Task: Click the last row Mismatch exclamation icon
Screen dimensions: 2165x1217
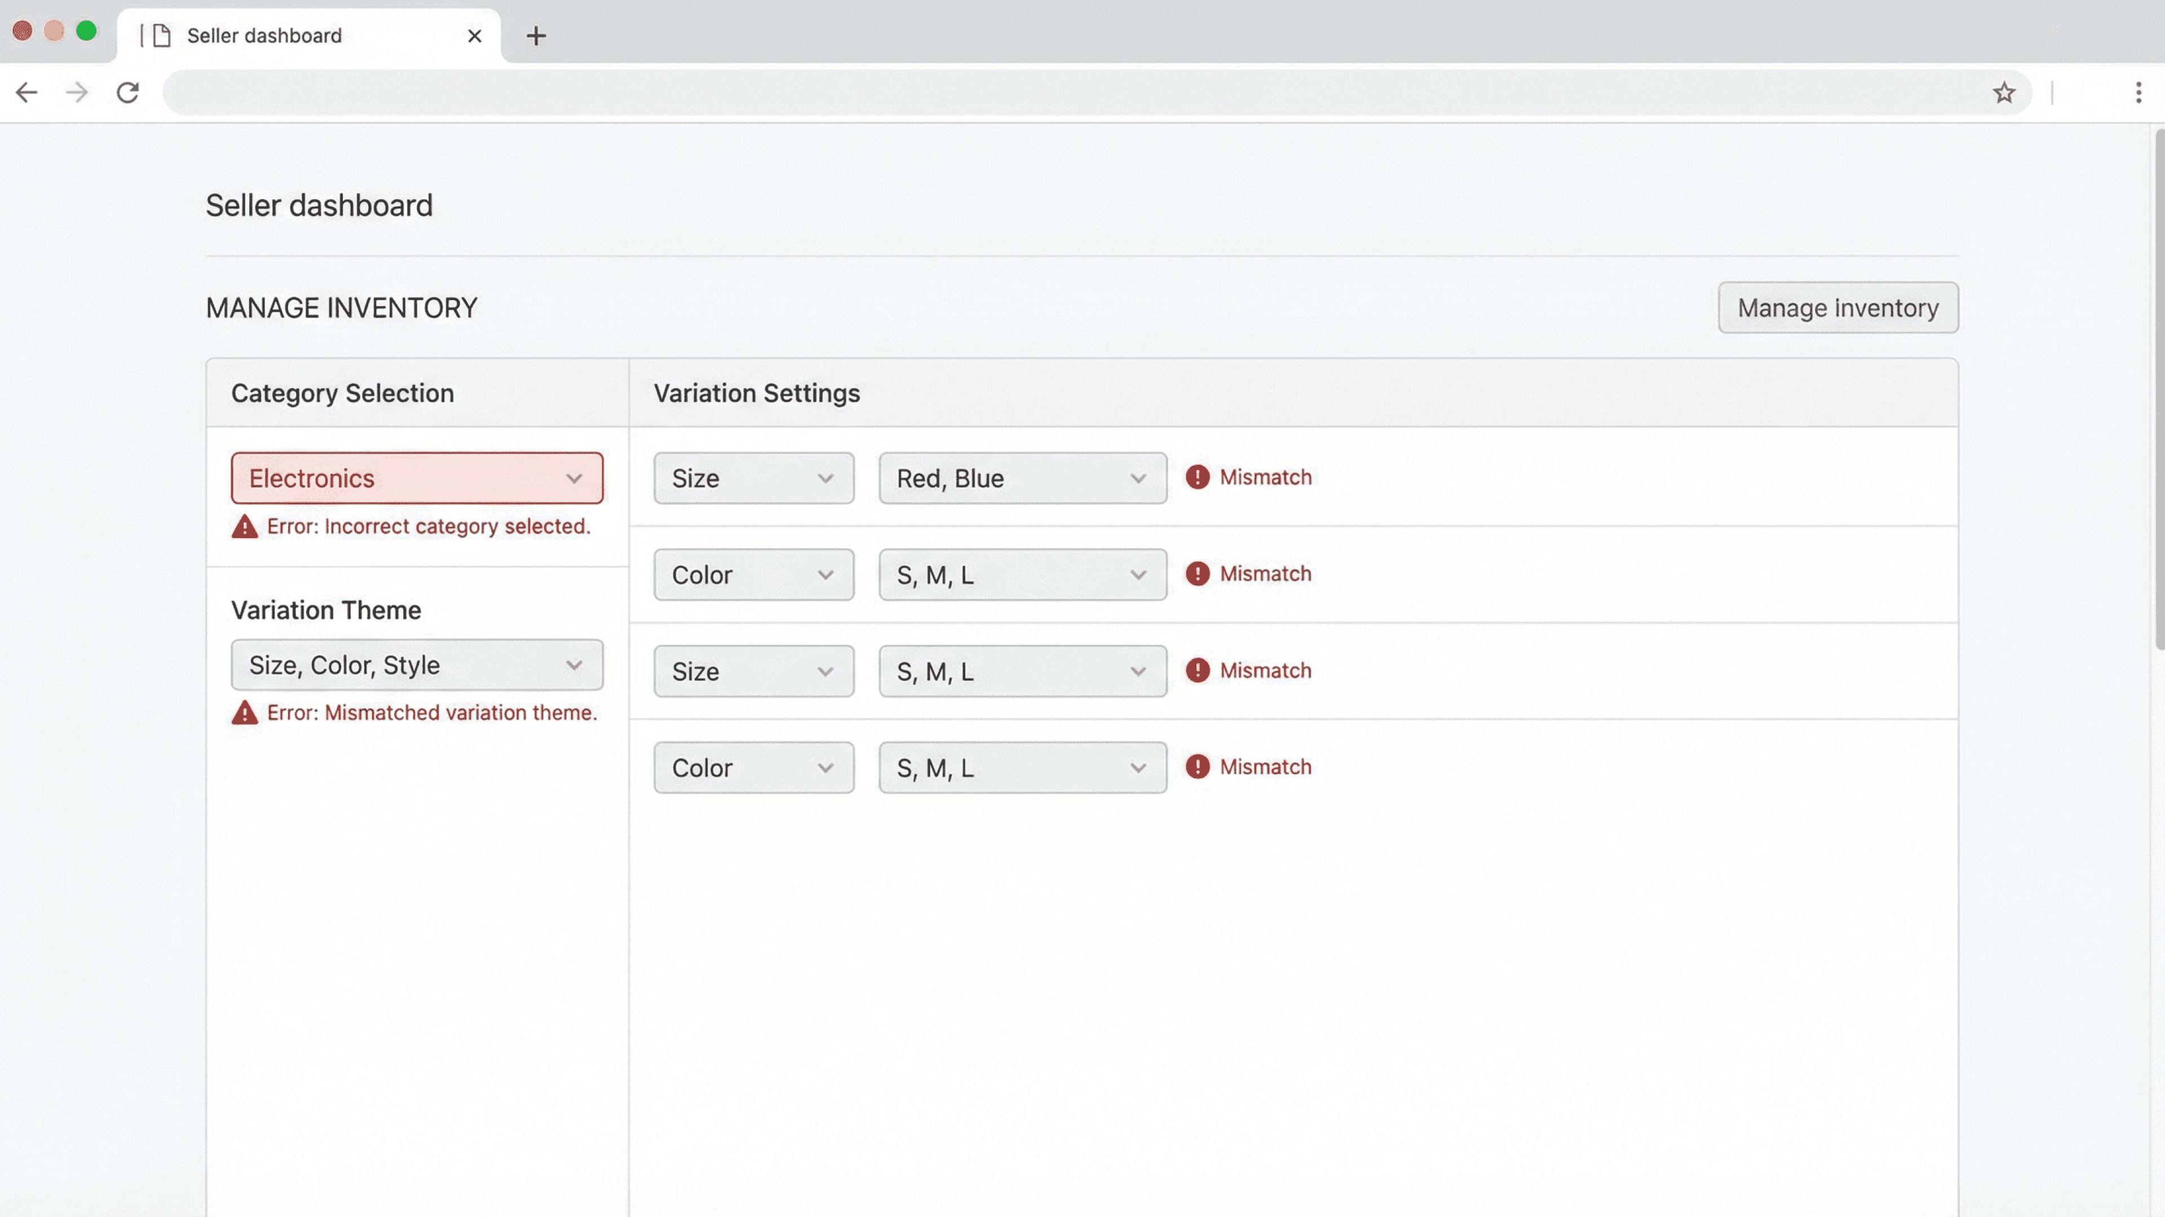Action: 1197,767
